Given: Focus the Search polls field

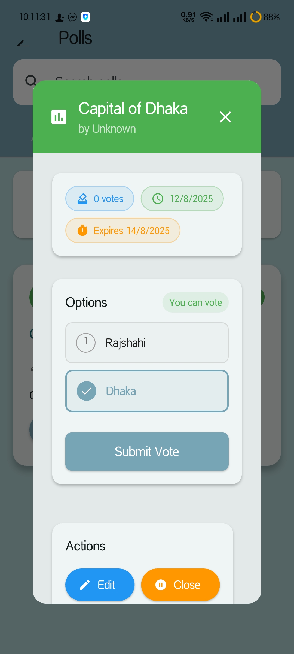Looking at the screenshot, I should [x=147, y=82].
